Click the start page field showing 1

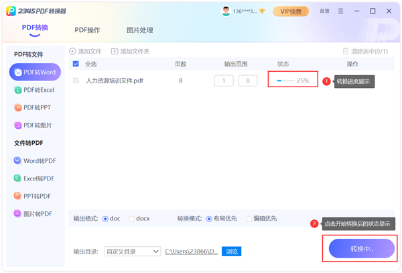[224, 80]
